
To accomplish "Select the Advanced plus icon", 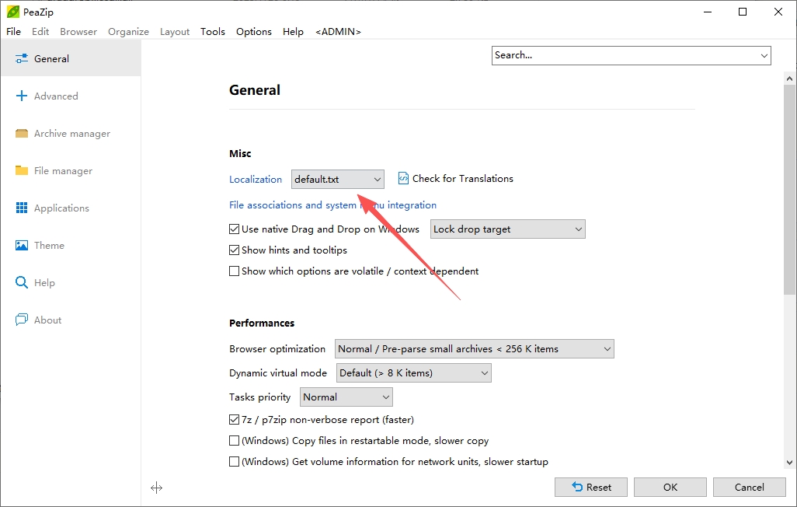I will pos(21,96).
